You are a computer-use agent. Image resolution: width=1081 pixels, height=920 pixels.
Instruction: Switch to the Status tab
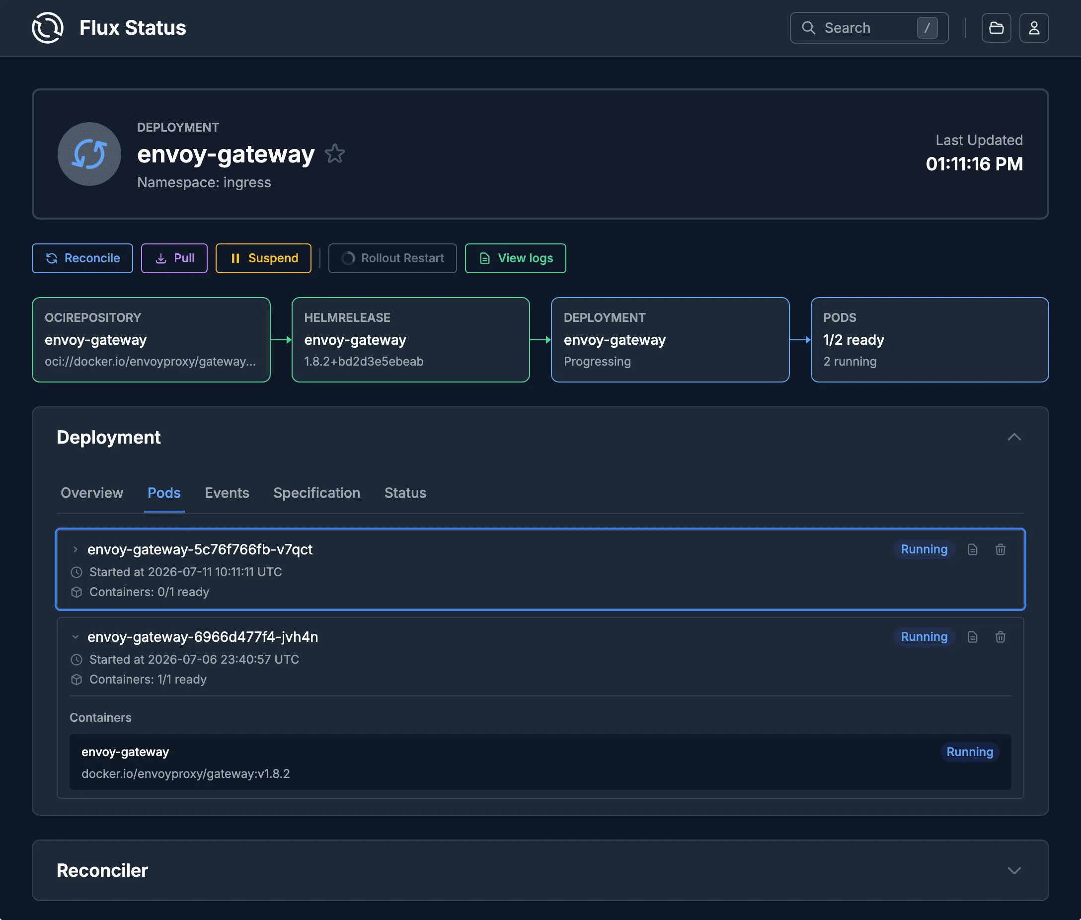pyautogui.click(x=405, y=493)
